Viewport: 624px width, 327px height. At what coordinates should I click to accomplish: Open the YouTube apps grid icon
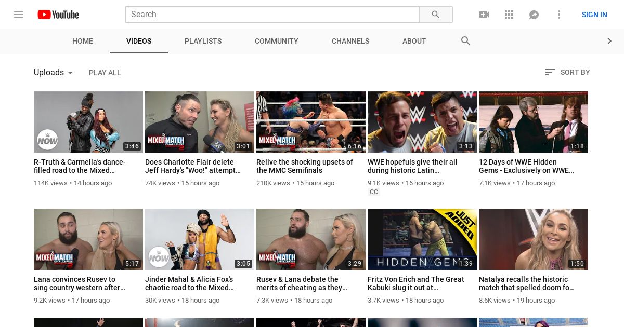point(509,15)
